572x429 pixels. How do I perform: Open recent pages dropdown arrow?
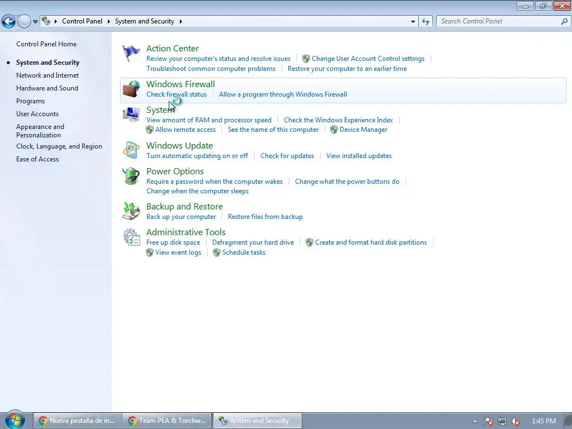35,22
